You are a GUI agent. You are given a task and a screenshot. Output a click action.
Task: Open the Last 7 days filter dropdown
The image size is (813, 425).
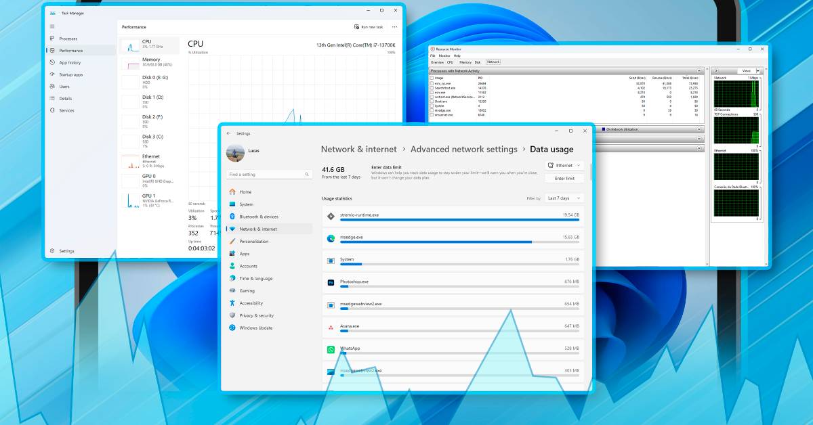point(565,198)
